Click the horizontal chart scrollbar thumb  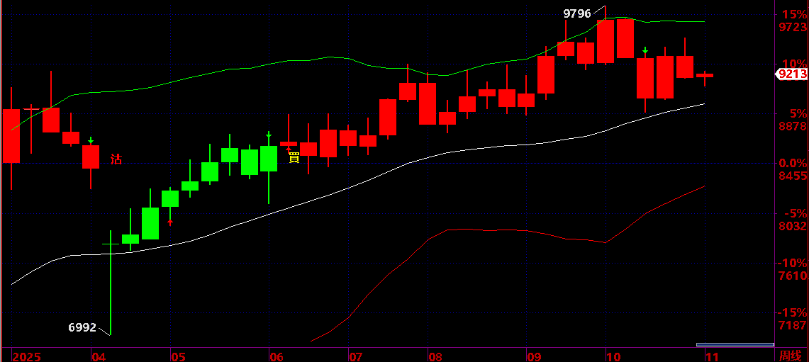coord(735,344)
